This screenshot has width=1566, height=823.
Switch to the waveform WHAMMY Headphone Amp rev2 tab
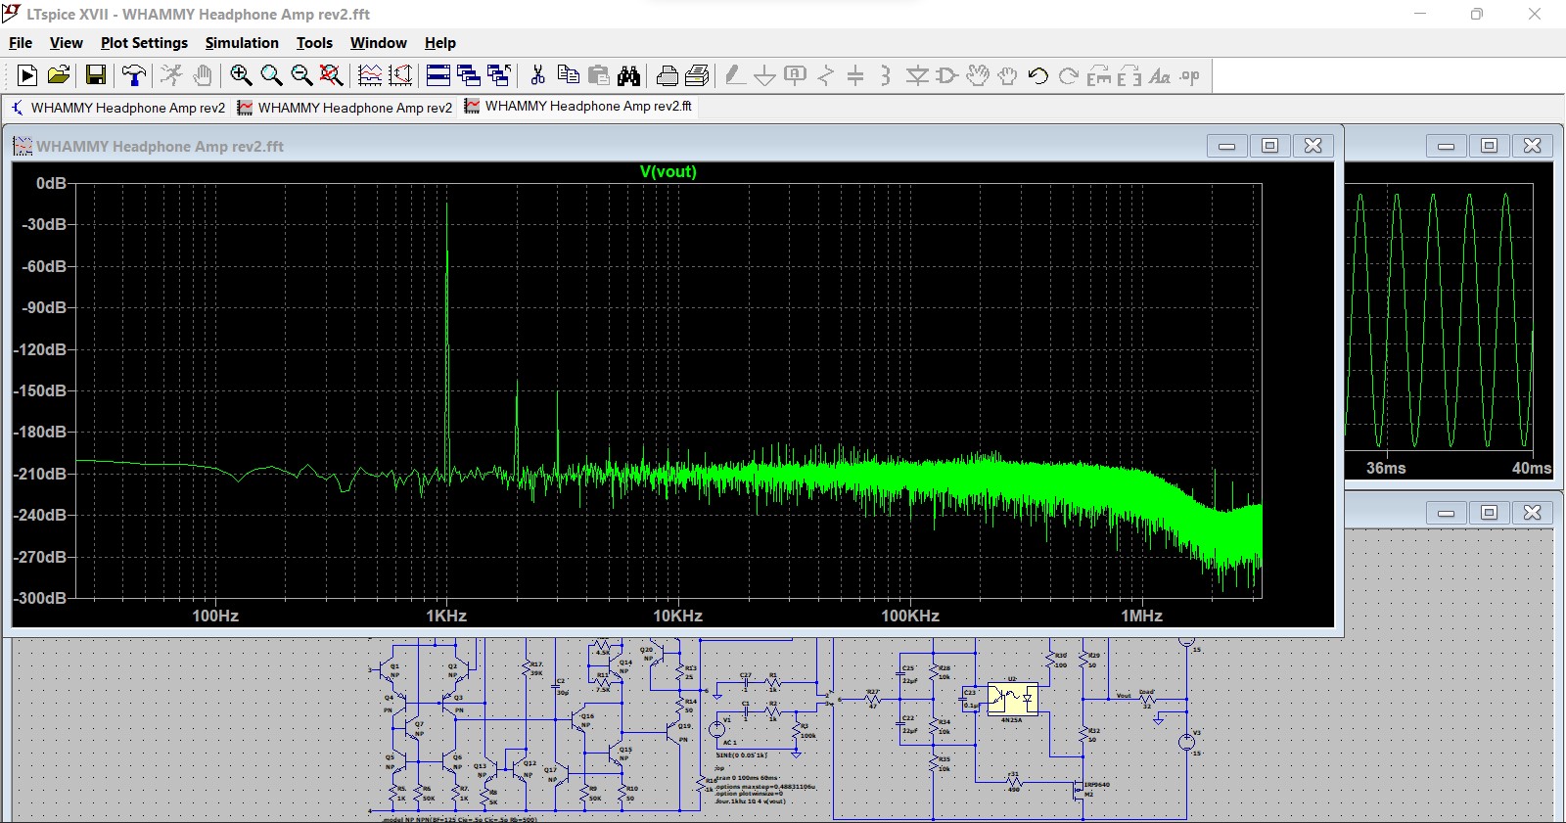click(x=345, y=108)
